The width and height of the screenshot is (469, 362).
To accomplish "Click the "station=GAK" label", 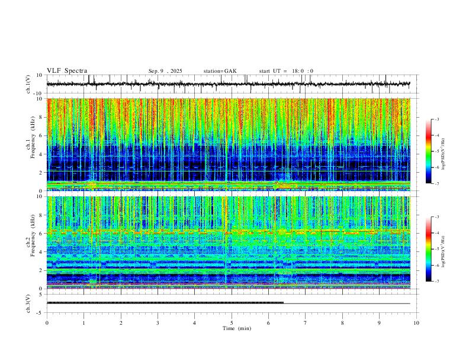I will coord(220,71).
